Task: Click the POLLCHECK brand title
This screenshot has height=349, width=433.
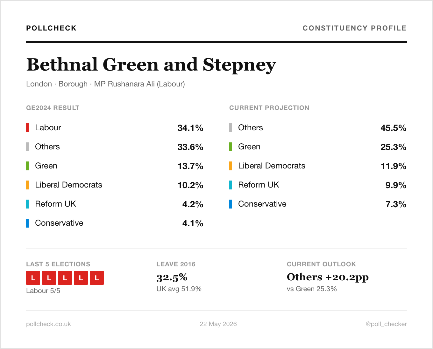Action: [x=51, y=28]
